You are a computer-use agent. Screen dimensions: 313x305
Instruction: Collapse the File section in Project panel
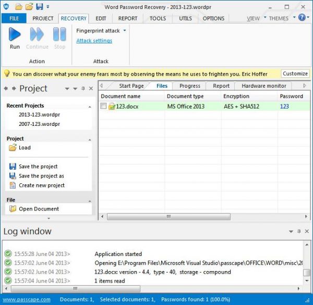point(90,200)
